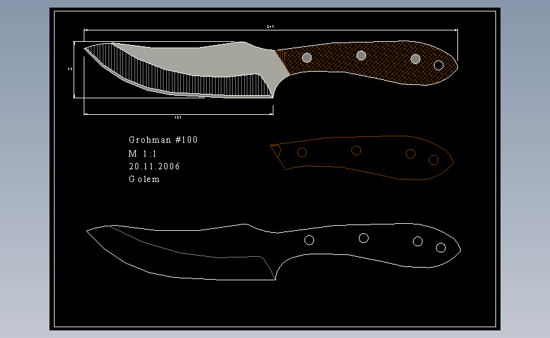This screenshot has height=338, width=550.
Task: Select the blade length dimension label below blade
Action: 178,117
